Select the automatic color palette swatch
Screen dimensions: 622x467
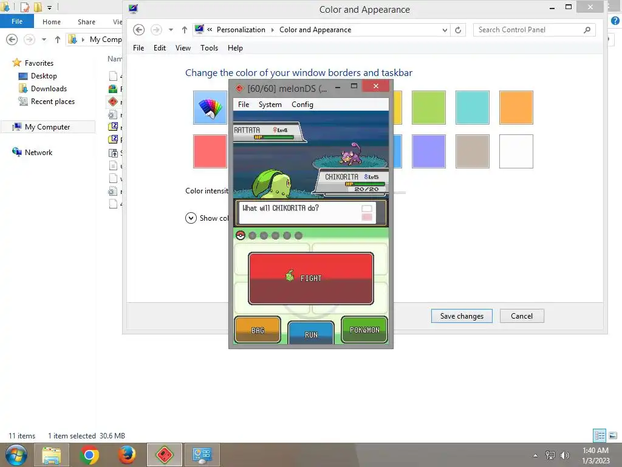(210, 108)
